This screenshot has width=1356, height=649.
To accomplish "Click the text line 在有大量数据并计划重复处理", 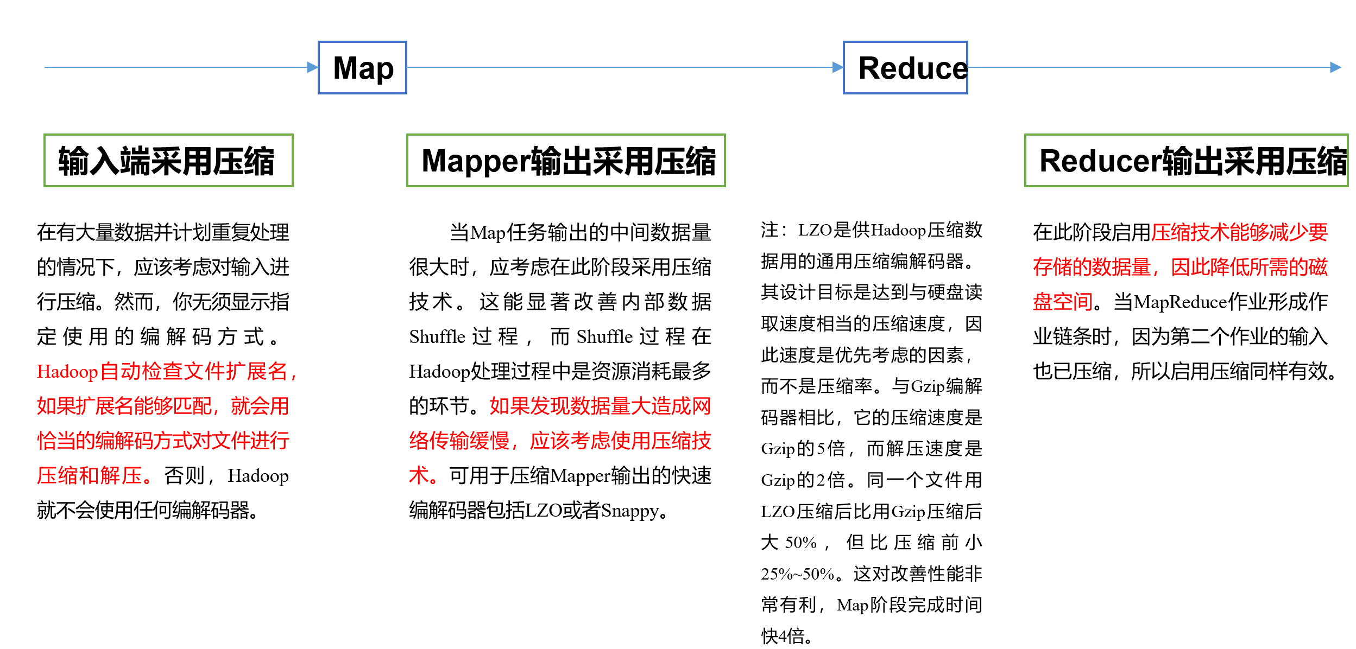I will (x=163, y=232).
